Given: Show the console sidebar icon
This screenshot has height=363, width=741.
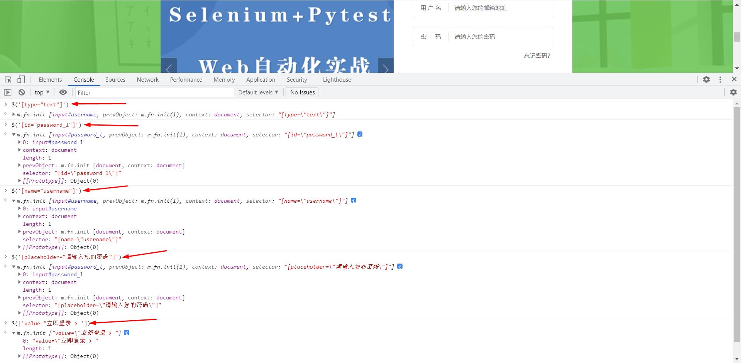Looking at the screenshot, I should click(8, 92).
